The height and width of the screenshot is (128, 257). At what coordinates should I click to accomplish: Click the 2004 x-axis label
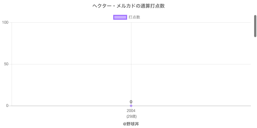[x=131, y=111]
